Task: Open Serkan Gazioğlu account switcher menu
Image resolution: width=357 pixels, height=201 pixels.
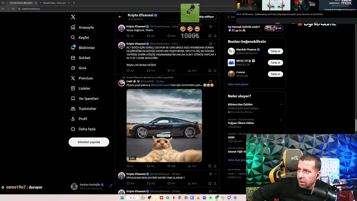Action: 91,186
